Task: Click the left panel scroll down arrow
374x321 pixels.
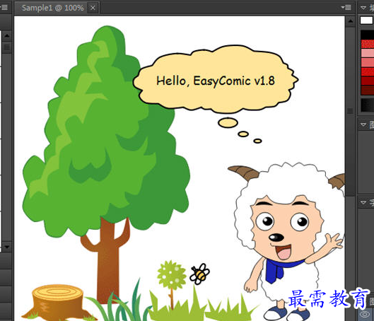Action: 6,247
